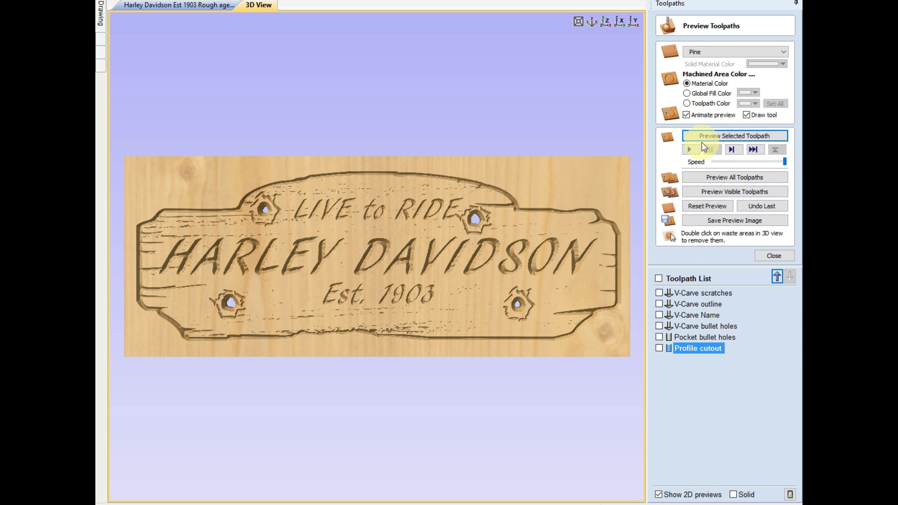Screen dimensions: 898x505
Task: Switch to view down Z axis
Action: [606, 22]
